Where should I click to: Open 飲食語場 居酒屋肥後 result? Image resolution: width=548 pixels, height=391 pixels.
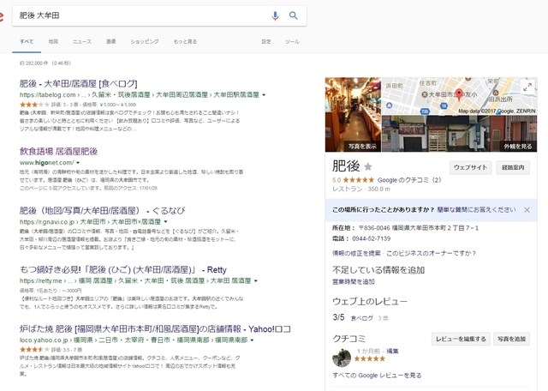pyautogui.click(x=58, y=151)
